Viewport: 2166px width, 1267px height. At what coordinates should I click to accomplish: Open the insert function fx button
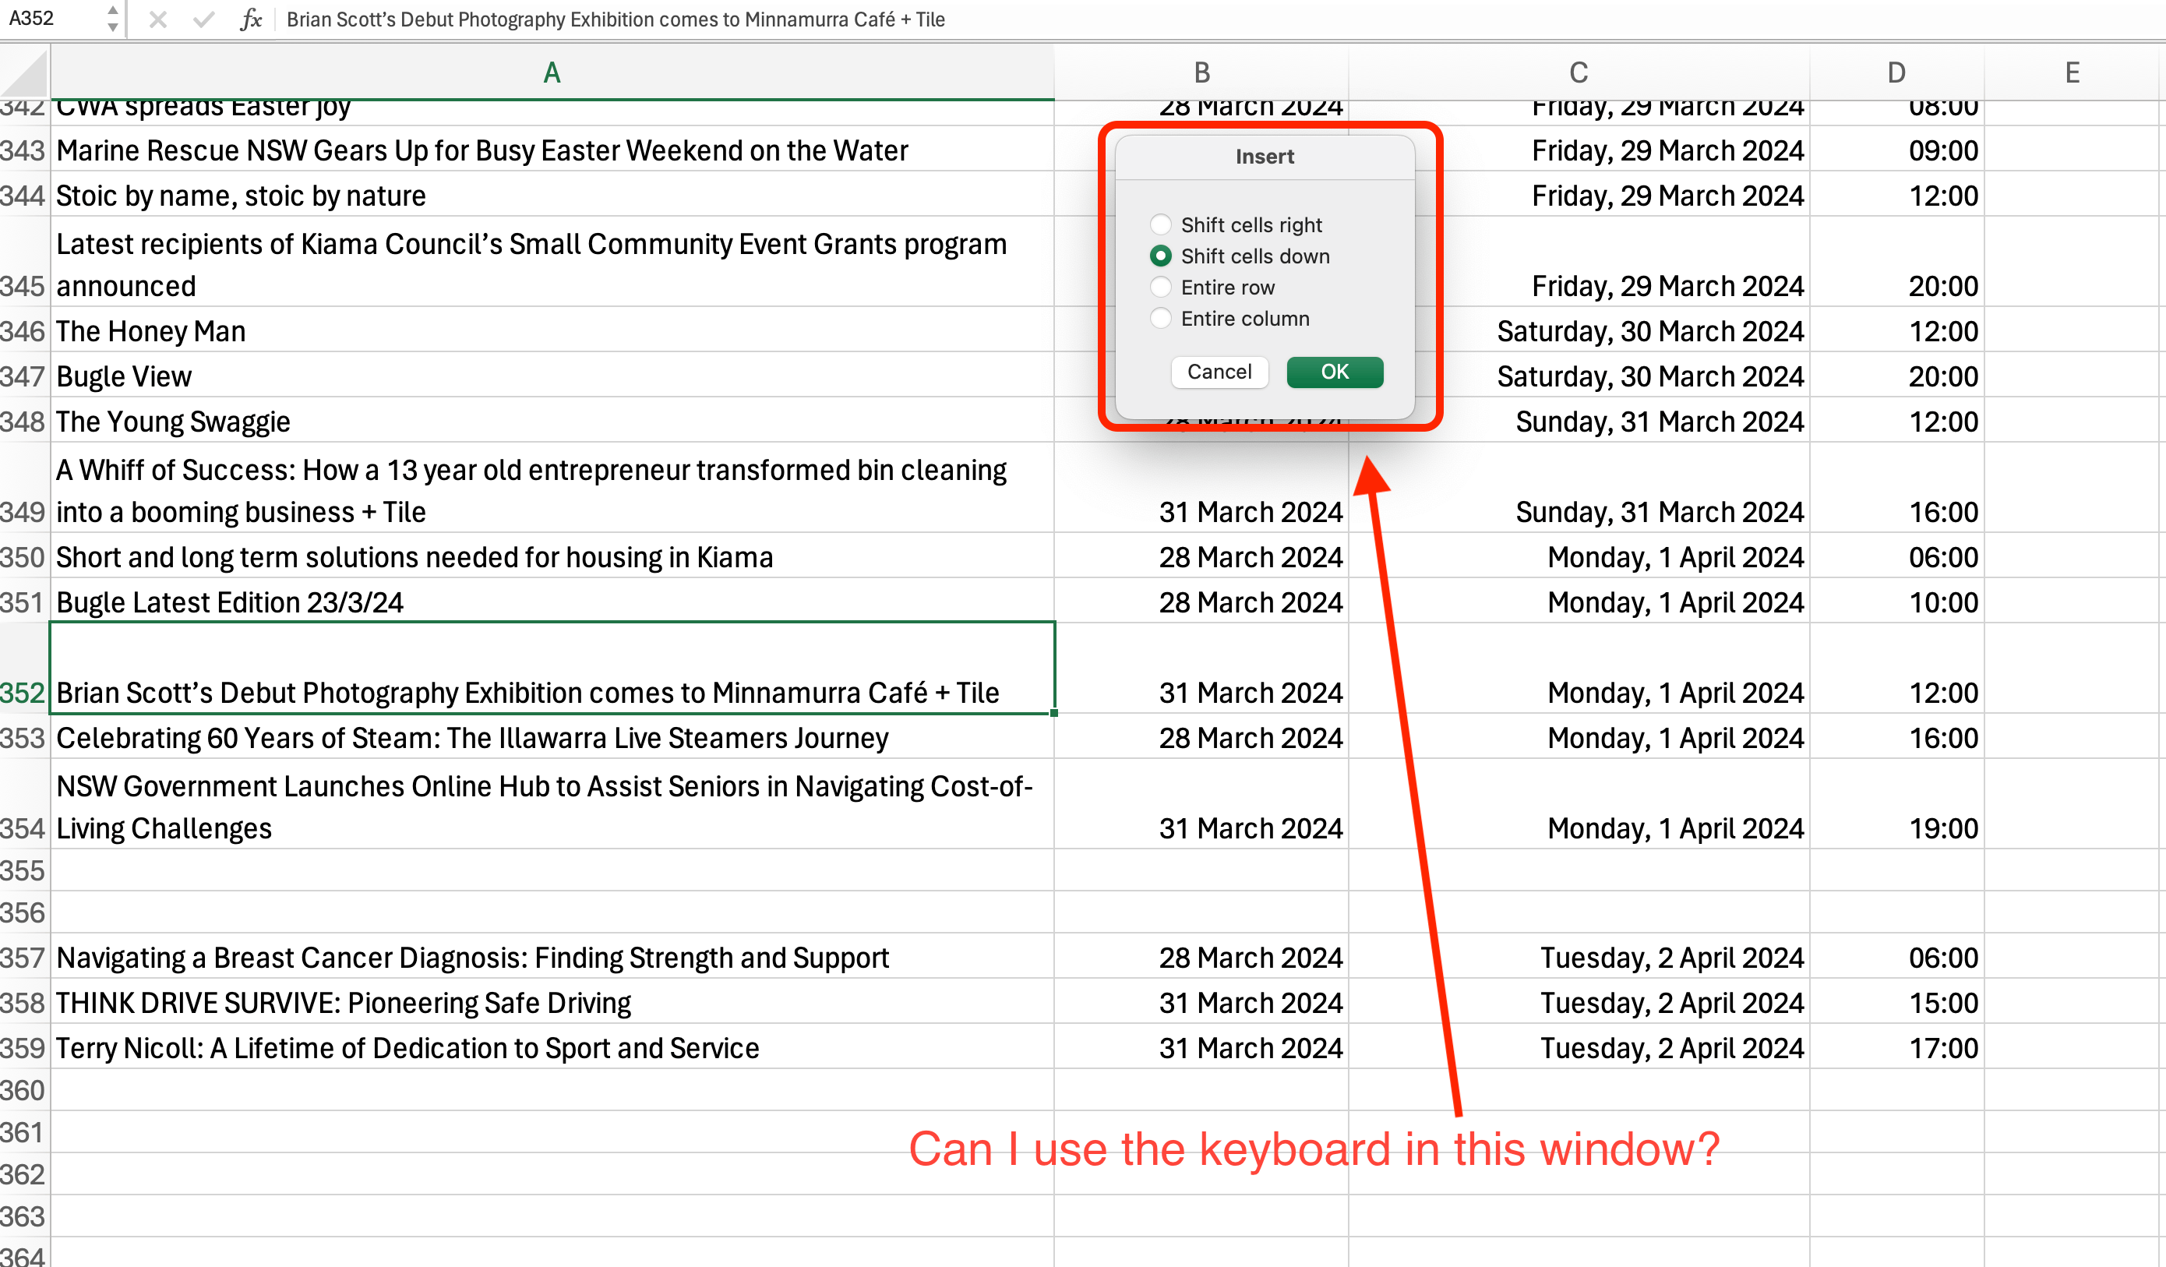pos(250,19)
